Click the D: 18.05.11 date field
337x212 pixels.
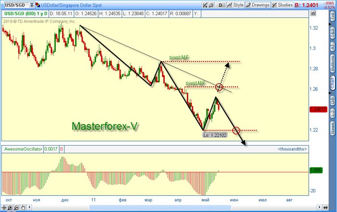coord(61,14)
